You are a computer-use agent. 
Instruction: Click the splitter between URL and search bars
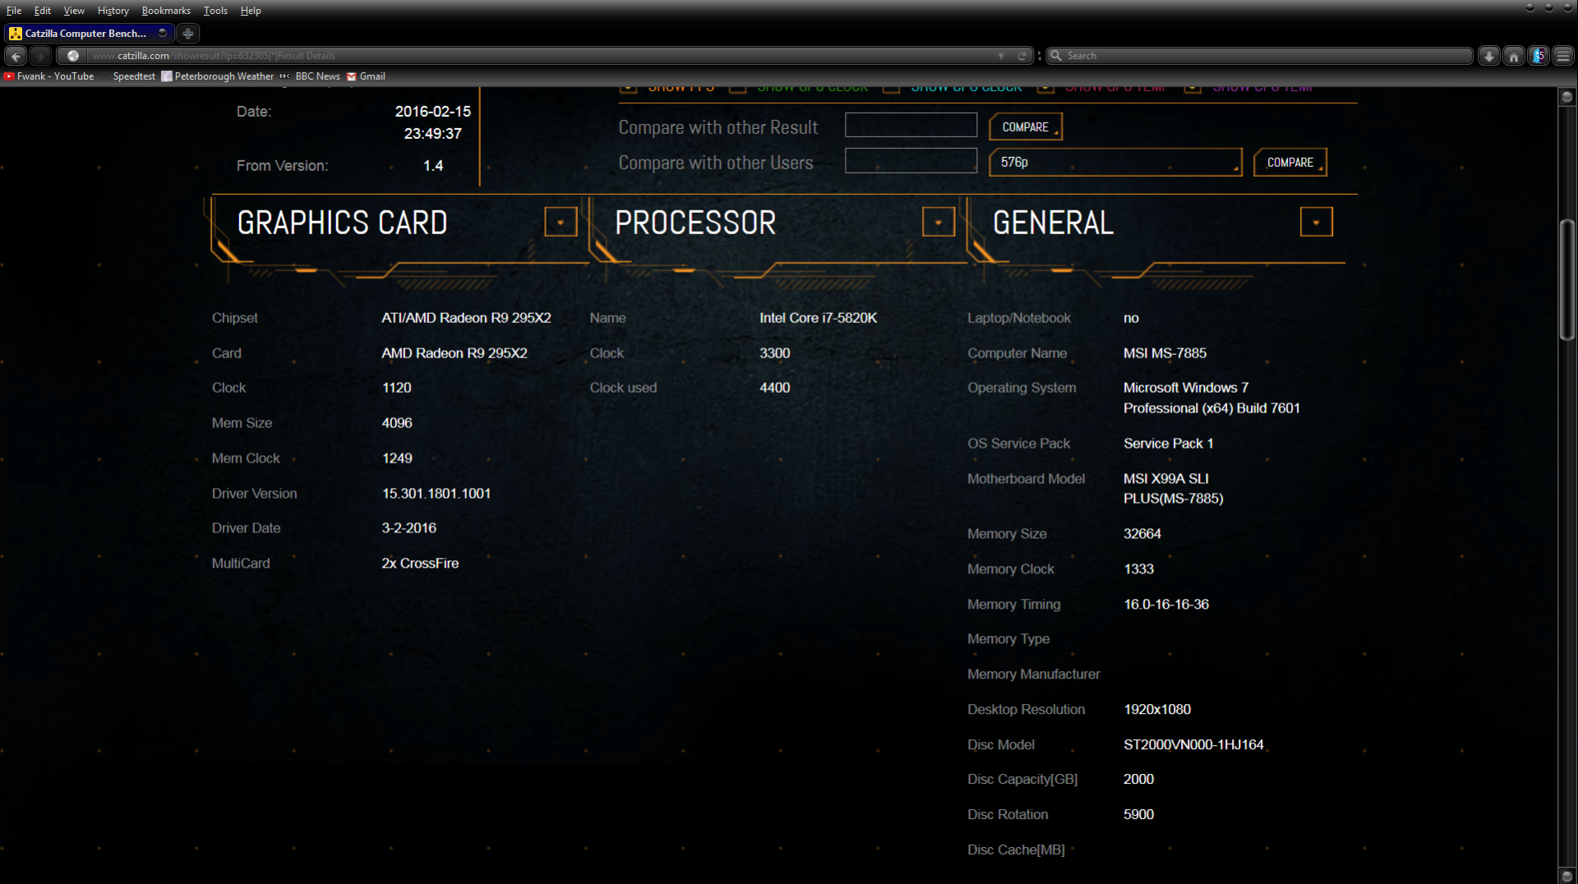pyautogui.click(x=1039, y=56)
